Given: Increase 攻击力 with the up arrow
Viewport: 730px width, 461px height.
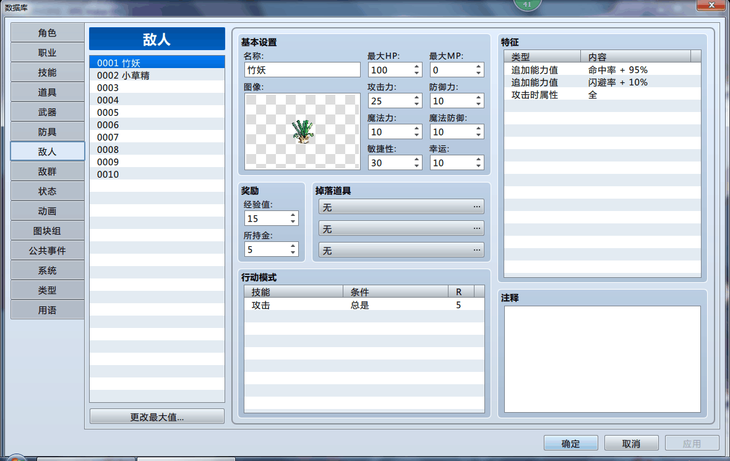Looking at the screenshot, I should tap(417, 98).
